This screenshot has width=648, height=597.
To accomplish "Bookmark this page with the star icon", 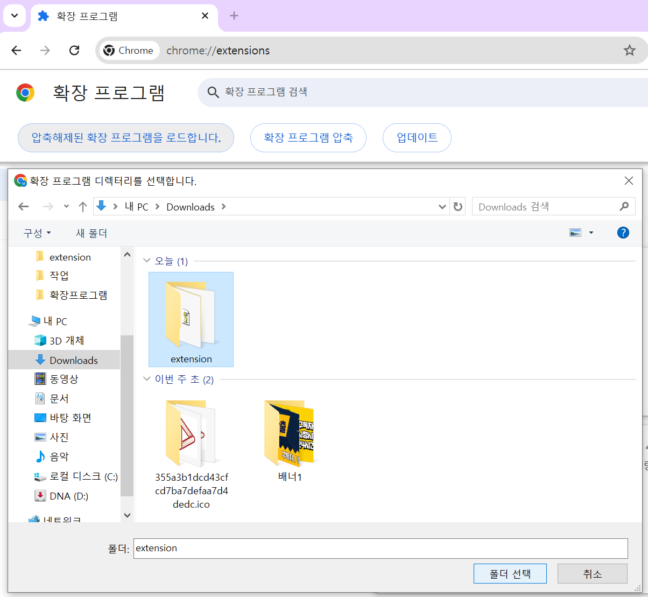I will pyautogui.click(x=629, y=51).
